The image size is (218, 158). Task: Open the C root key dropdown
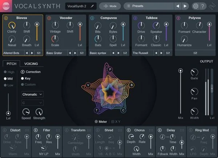[32, 103]
